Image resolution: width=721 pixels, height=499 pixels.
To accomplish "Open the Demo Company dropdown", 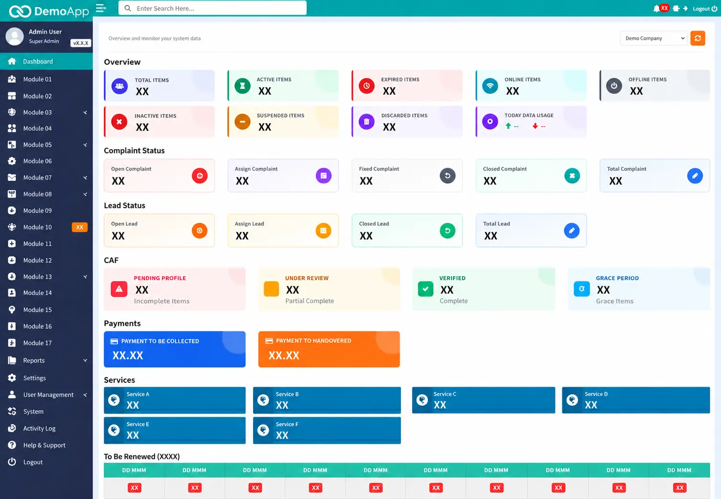I will coord(654,38).
